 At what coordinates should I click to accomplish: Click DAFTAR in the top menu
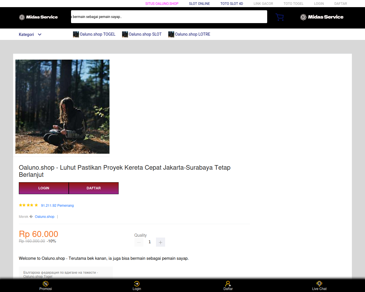tap(341, 4)
